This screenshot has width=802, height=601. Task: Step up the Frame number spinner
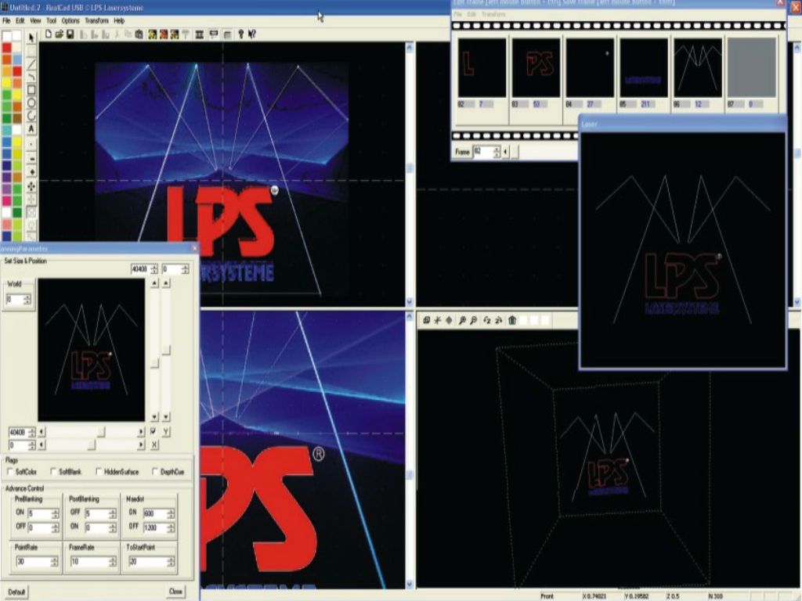pos(497,149)
